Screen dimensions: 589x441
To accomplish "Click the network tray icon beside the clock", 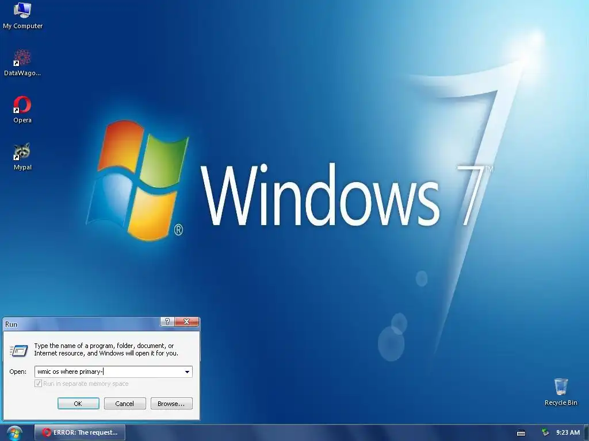I will tap(545, 432).
